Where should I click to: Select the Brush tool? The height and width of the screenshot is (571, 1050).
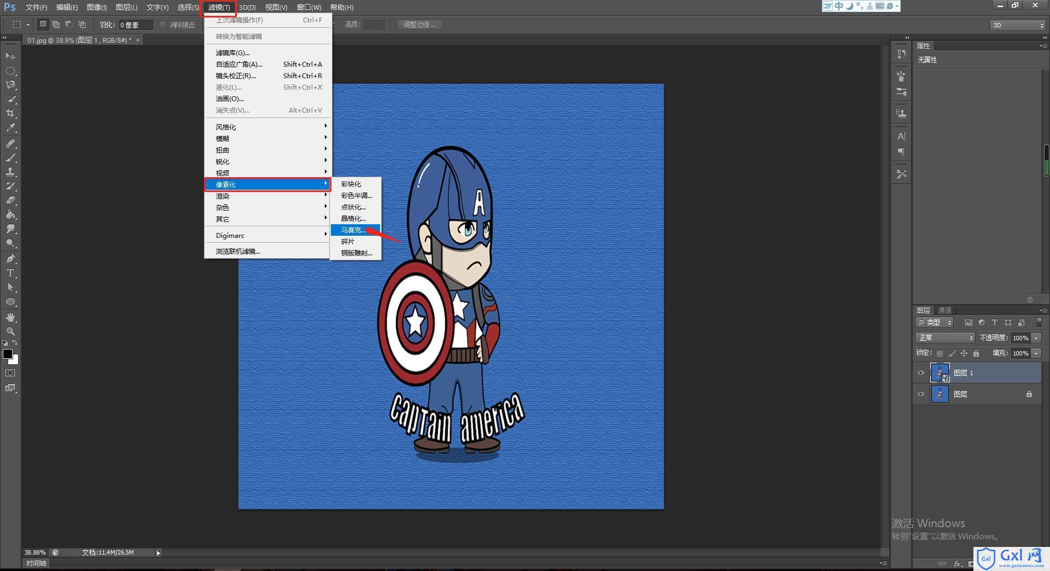10,158
